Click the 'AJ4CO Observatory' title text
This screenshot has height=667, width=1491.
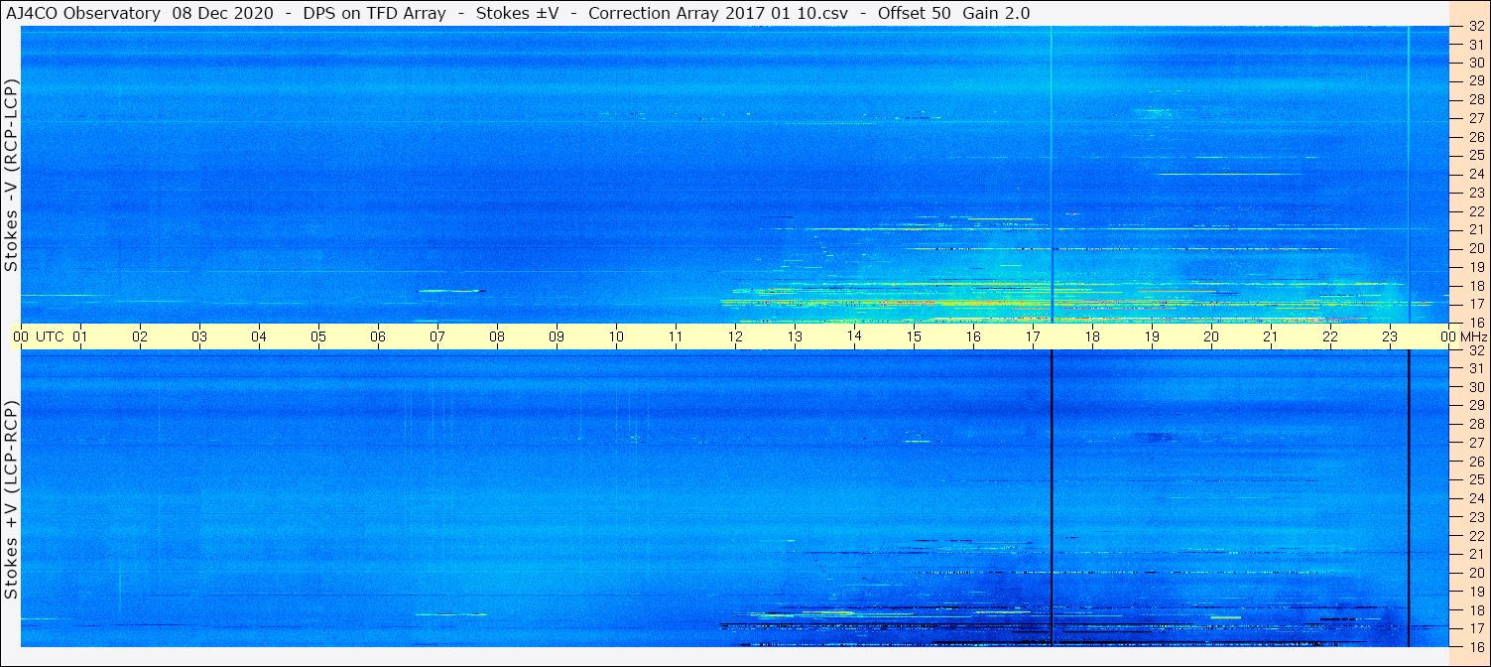click(84, 13)
